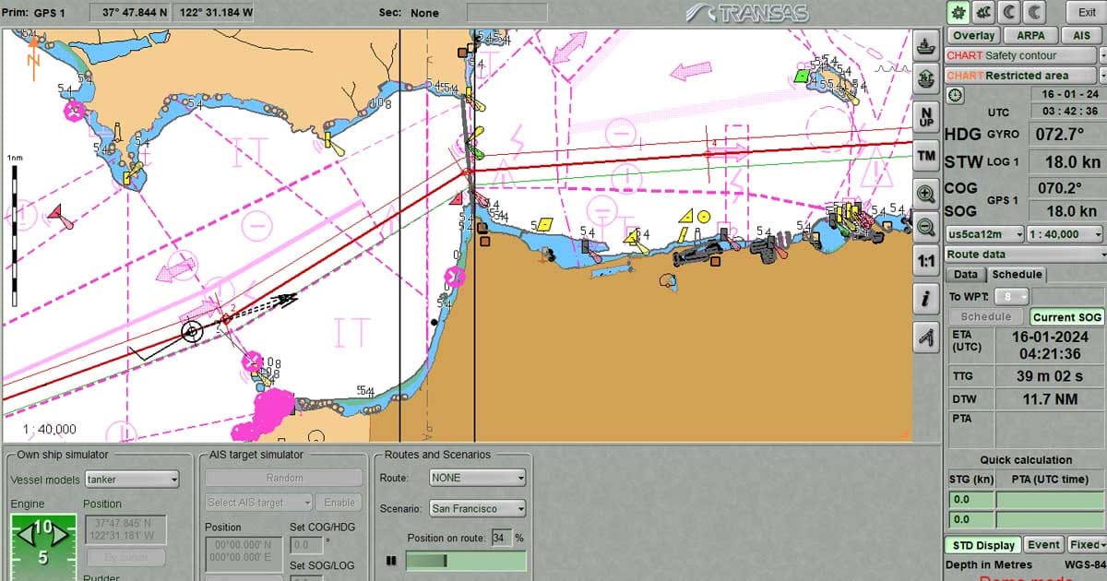
Task: Click the first STG (kn) input field
Action: tap(970, 500)
